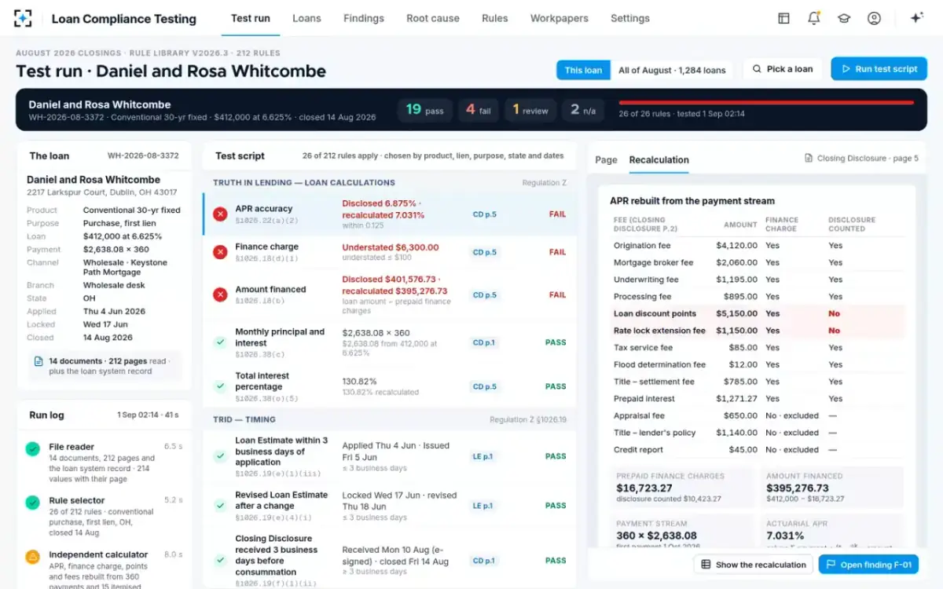The image size is (943, 589).
Task: Click the 19 pass summary chip
Action: 425,110
